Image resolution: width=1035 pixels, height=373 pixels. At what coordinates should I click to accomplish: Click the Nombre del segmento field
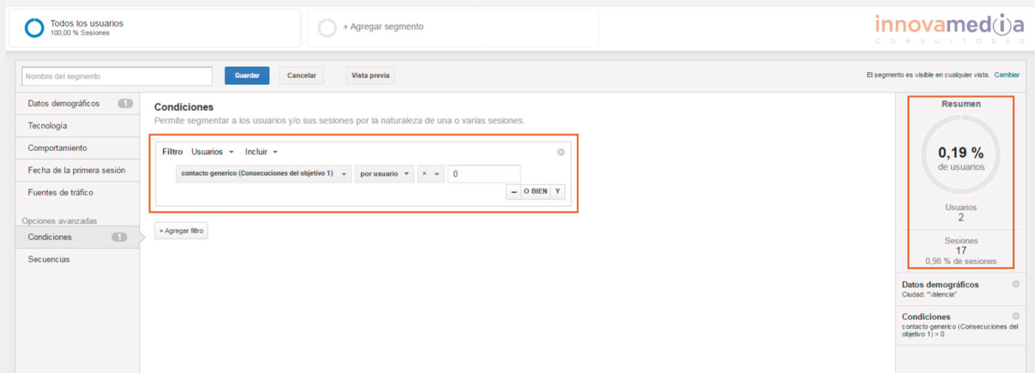click(x=117, y=76)
